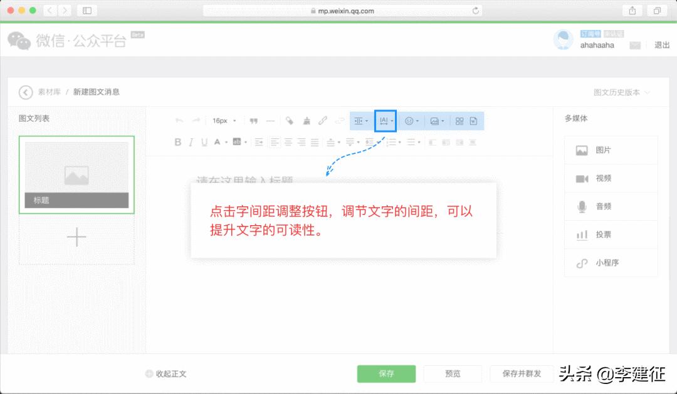Toggle bold formatting
This screenshot has height=394, width=677.
178,142
